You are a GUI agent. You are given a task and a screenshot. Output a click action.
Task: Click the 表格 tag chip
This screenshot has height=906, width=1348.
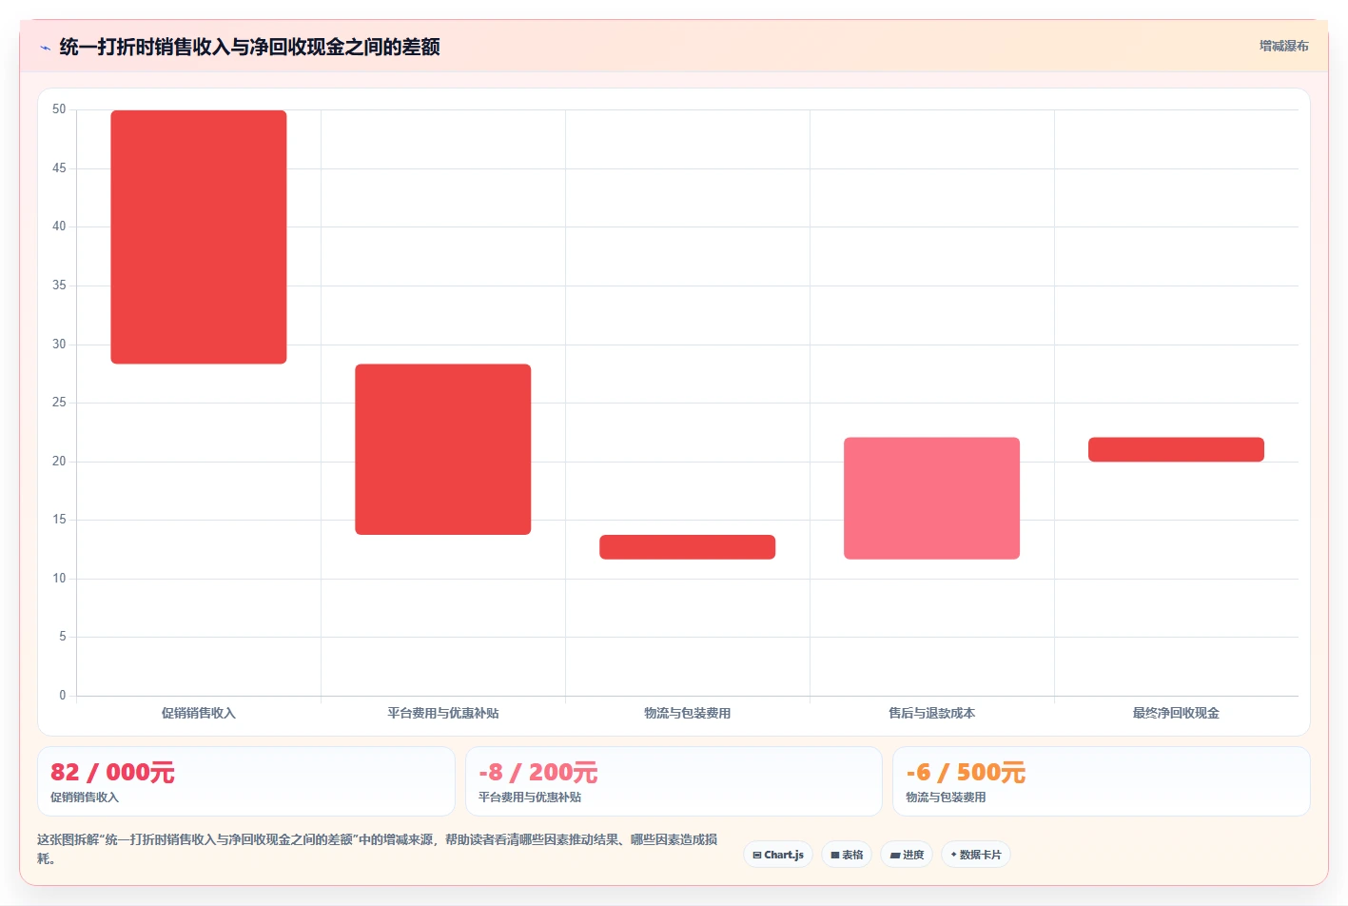click(x=847, y=855)
